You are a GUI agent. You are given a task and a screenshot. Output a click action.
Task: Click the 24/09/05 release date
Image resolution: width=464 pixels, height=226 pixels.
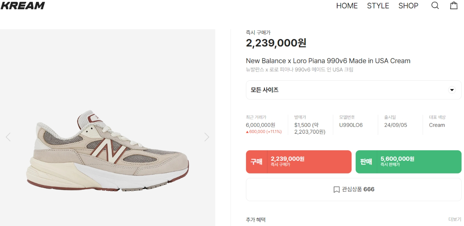[x=396, y=125]
